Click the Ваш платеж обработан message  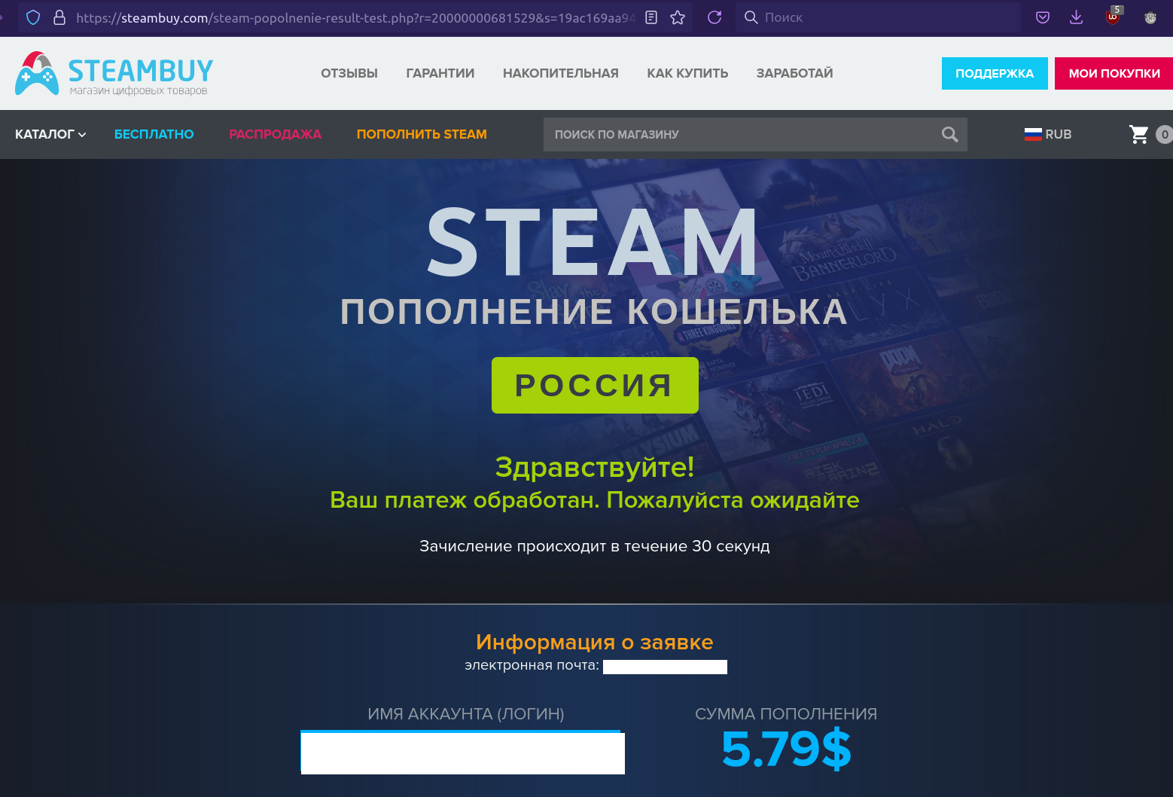pos(595,500)
